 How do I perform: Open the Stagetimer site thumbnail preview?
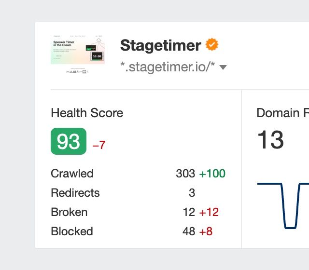pyautogui.click(x=78, y=54)
